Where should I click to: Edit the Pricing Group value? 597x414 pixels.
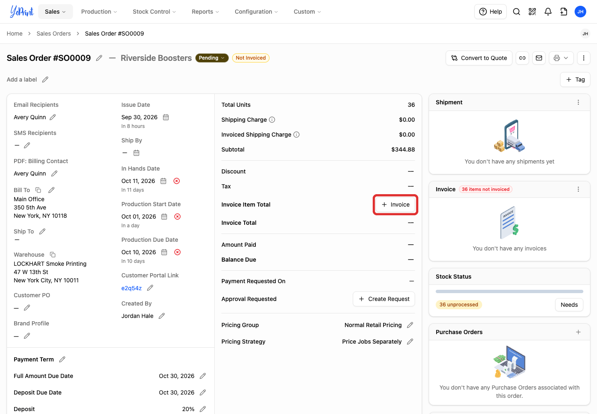(x=410, y=325)
